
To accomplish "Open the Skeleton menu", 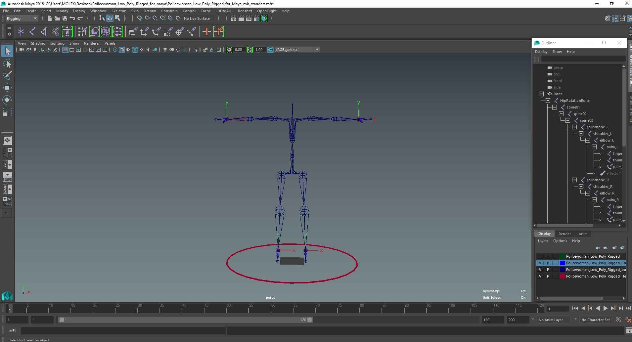I will 119,11.
